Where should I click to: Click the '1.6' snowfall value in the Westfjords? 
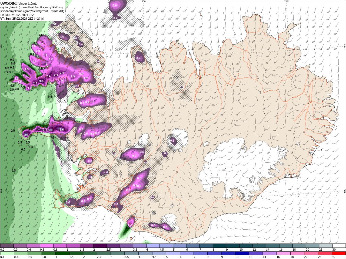tap(51, 59)
